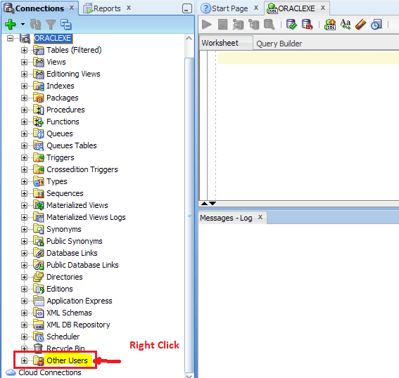Select the ORACLEXE worksheet tab

[x=296, y=8]
